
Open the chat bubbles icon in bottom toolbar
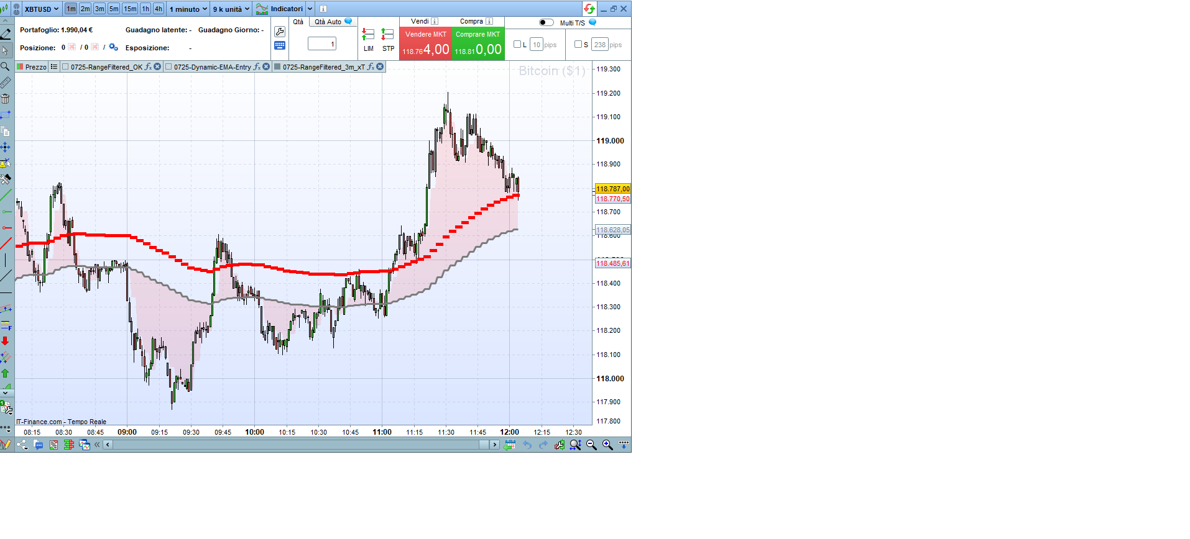coord(39,445)
